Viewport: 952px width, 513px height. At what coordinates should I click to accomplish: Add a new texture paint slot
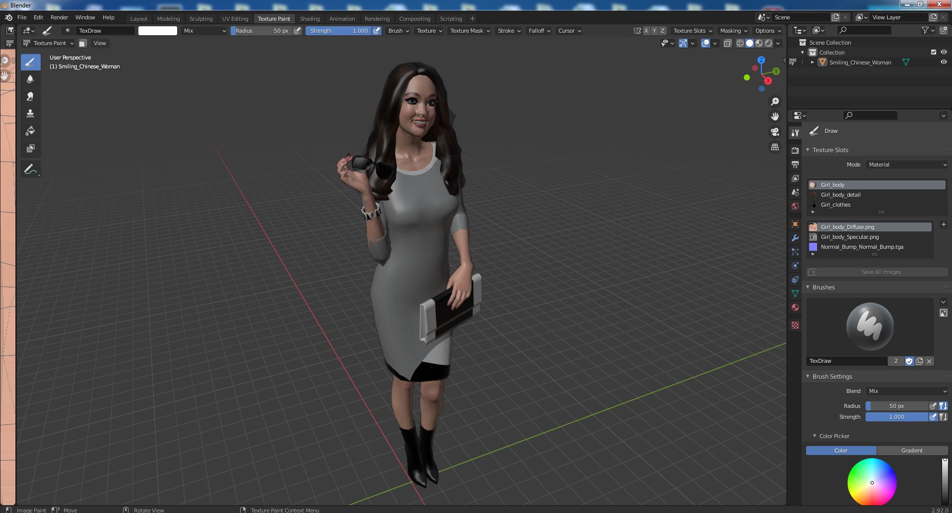click(943, 225)
